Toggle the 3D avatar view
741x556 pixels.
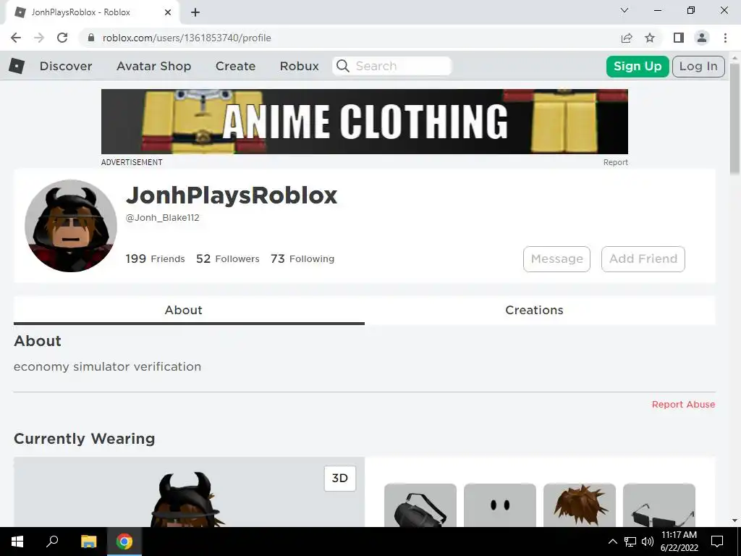[x=340, y=478]
